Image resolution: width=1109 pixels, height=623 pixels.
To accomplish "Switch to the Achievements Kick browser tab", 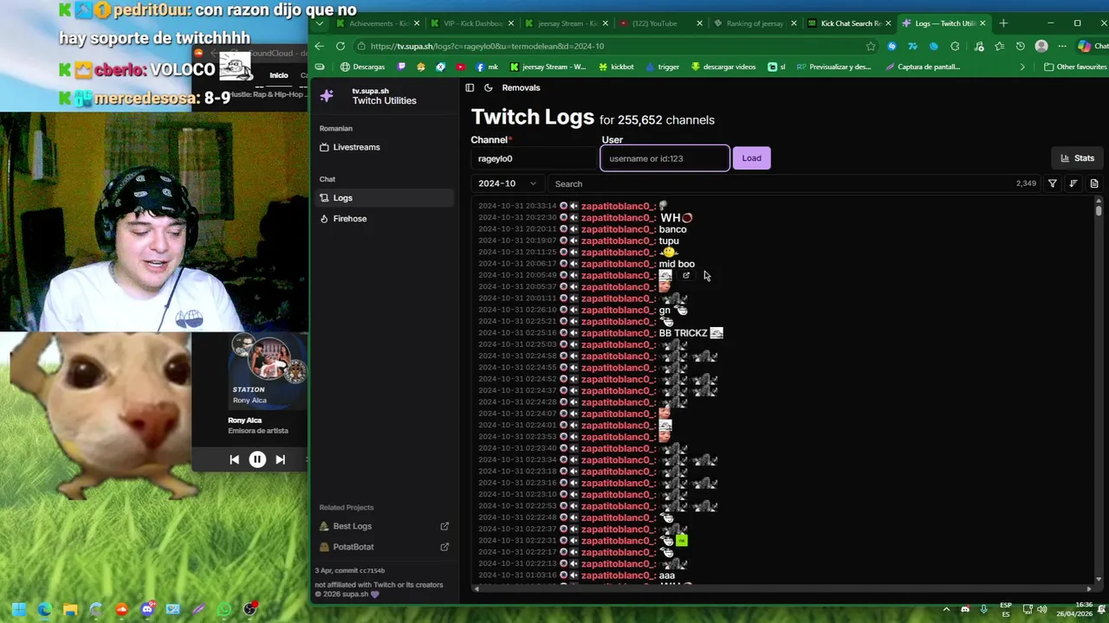I will 378,23.
